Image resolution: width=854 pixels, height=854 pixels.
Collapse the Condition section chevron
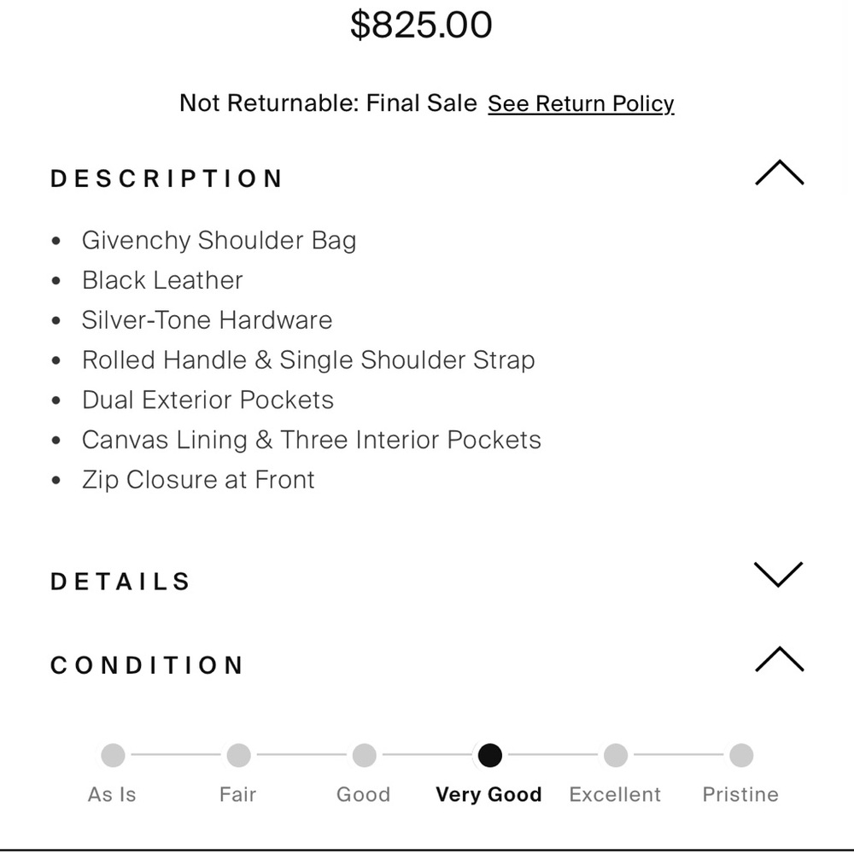[x=779, y=659]
